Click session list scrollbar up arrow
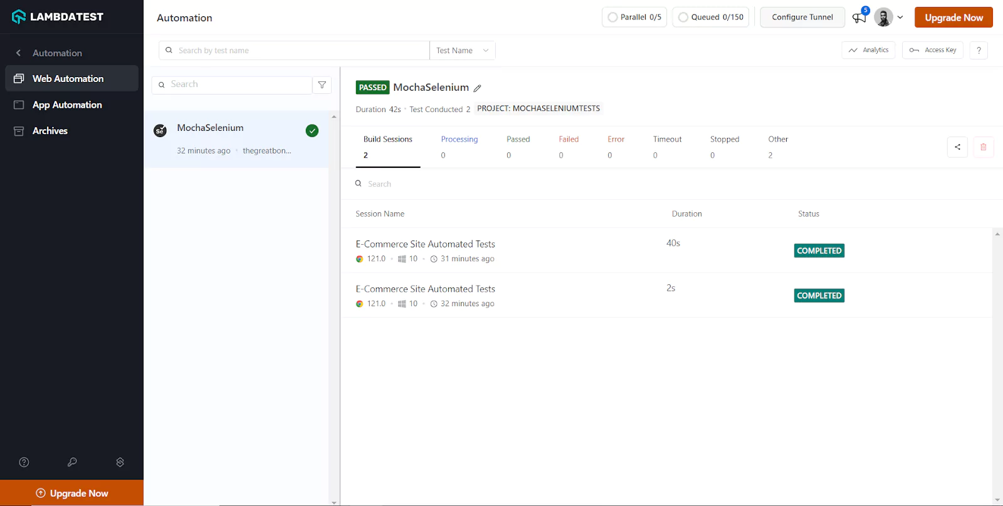This screenshot has width=1003, height=506. pyautogui.click(x=997, y=234)
